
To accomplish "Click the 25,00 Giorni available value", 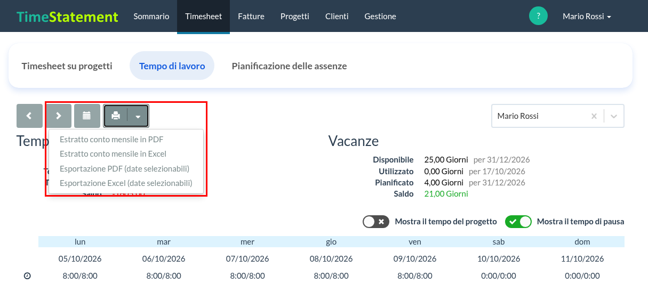I will tap(446, 160).
